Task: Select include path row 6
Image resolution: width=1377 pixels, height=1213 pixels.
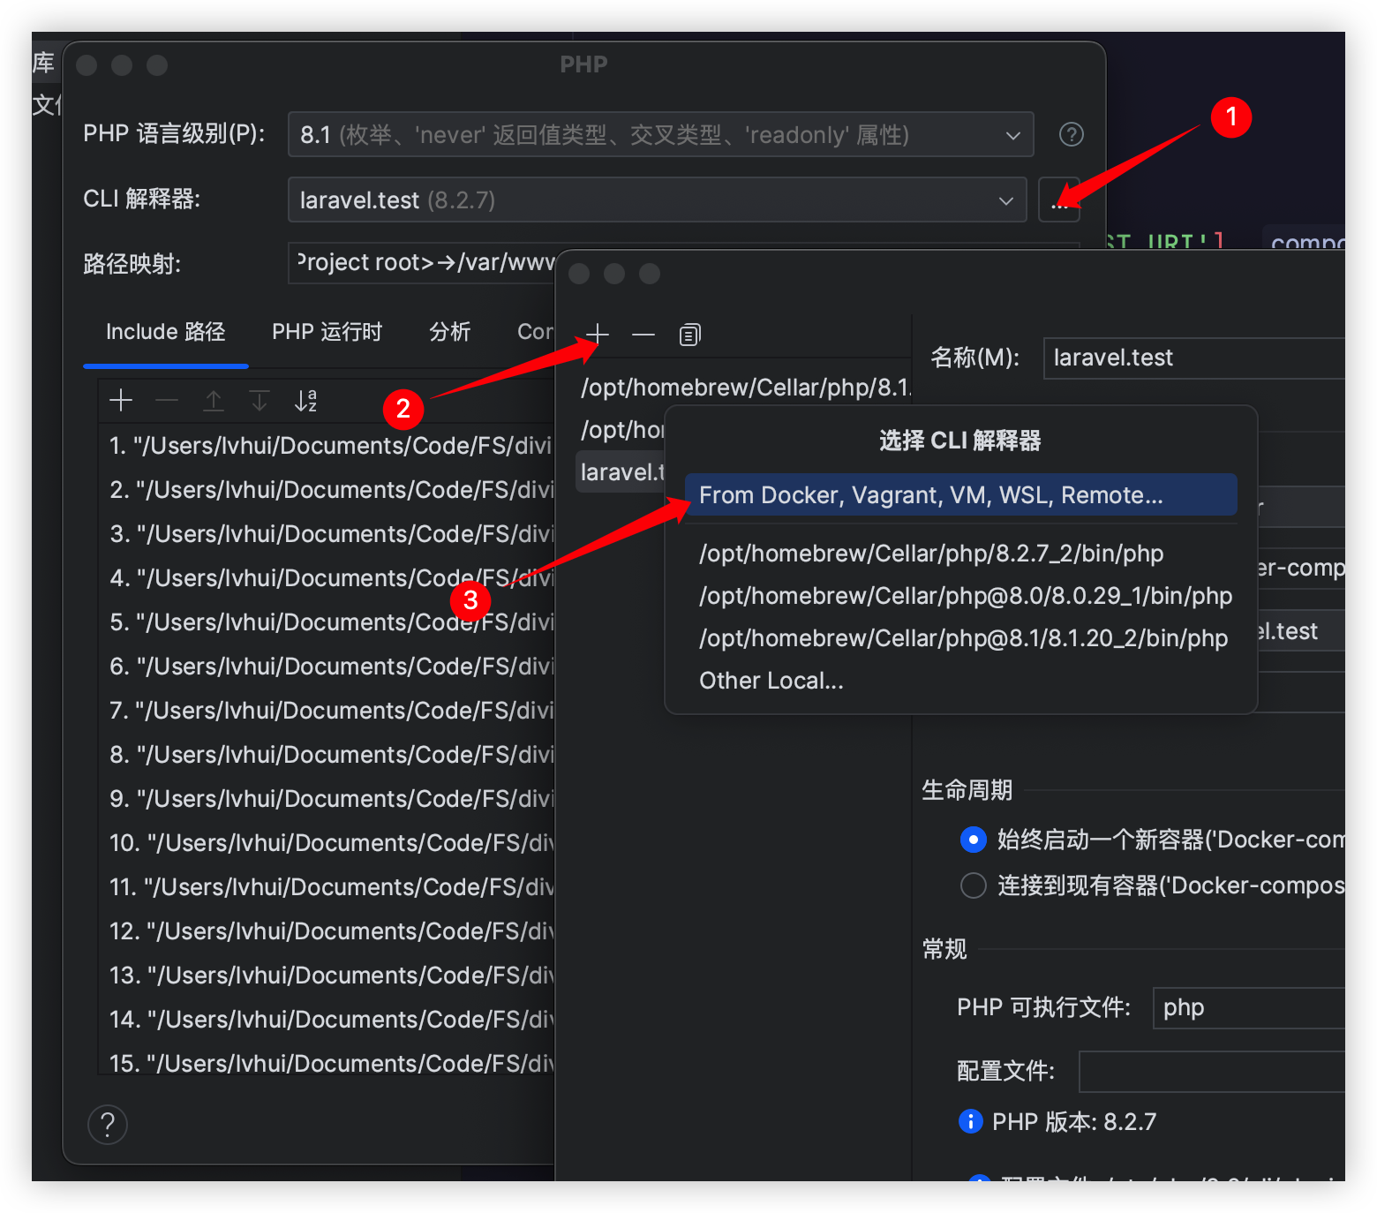Action: 327,667
